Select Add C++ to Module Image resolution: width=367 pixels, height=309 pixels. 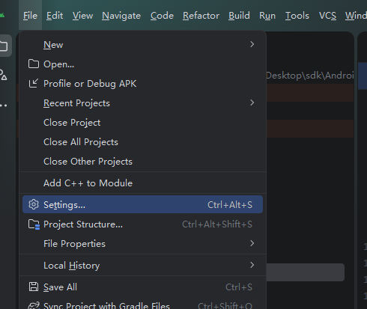point(88,183)
